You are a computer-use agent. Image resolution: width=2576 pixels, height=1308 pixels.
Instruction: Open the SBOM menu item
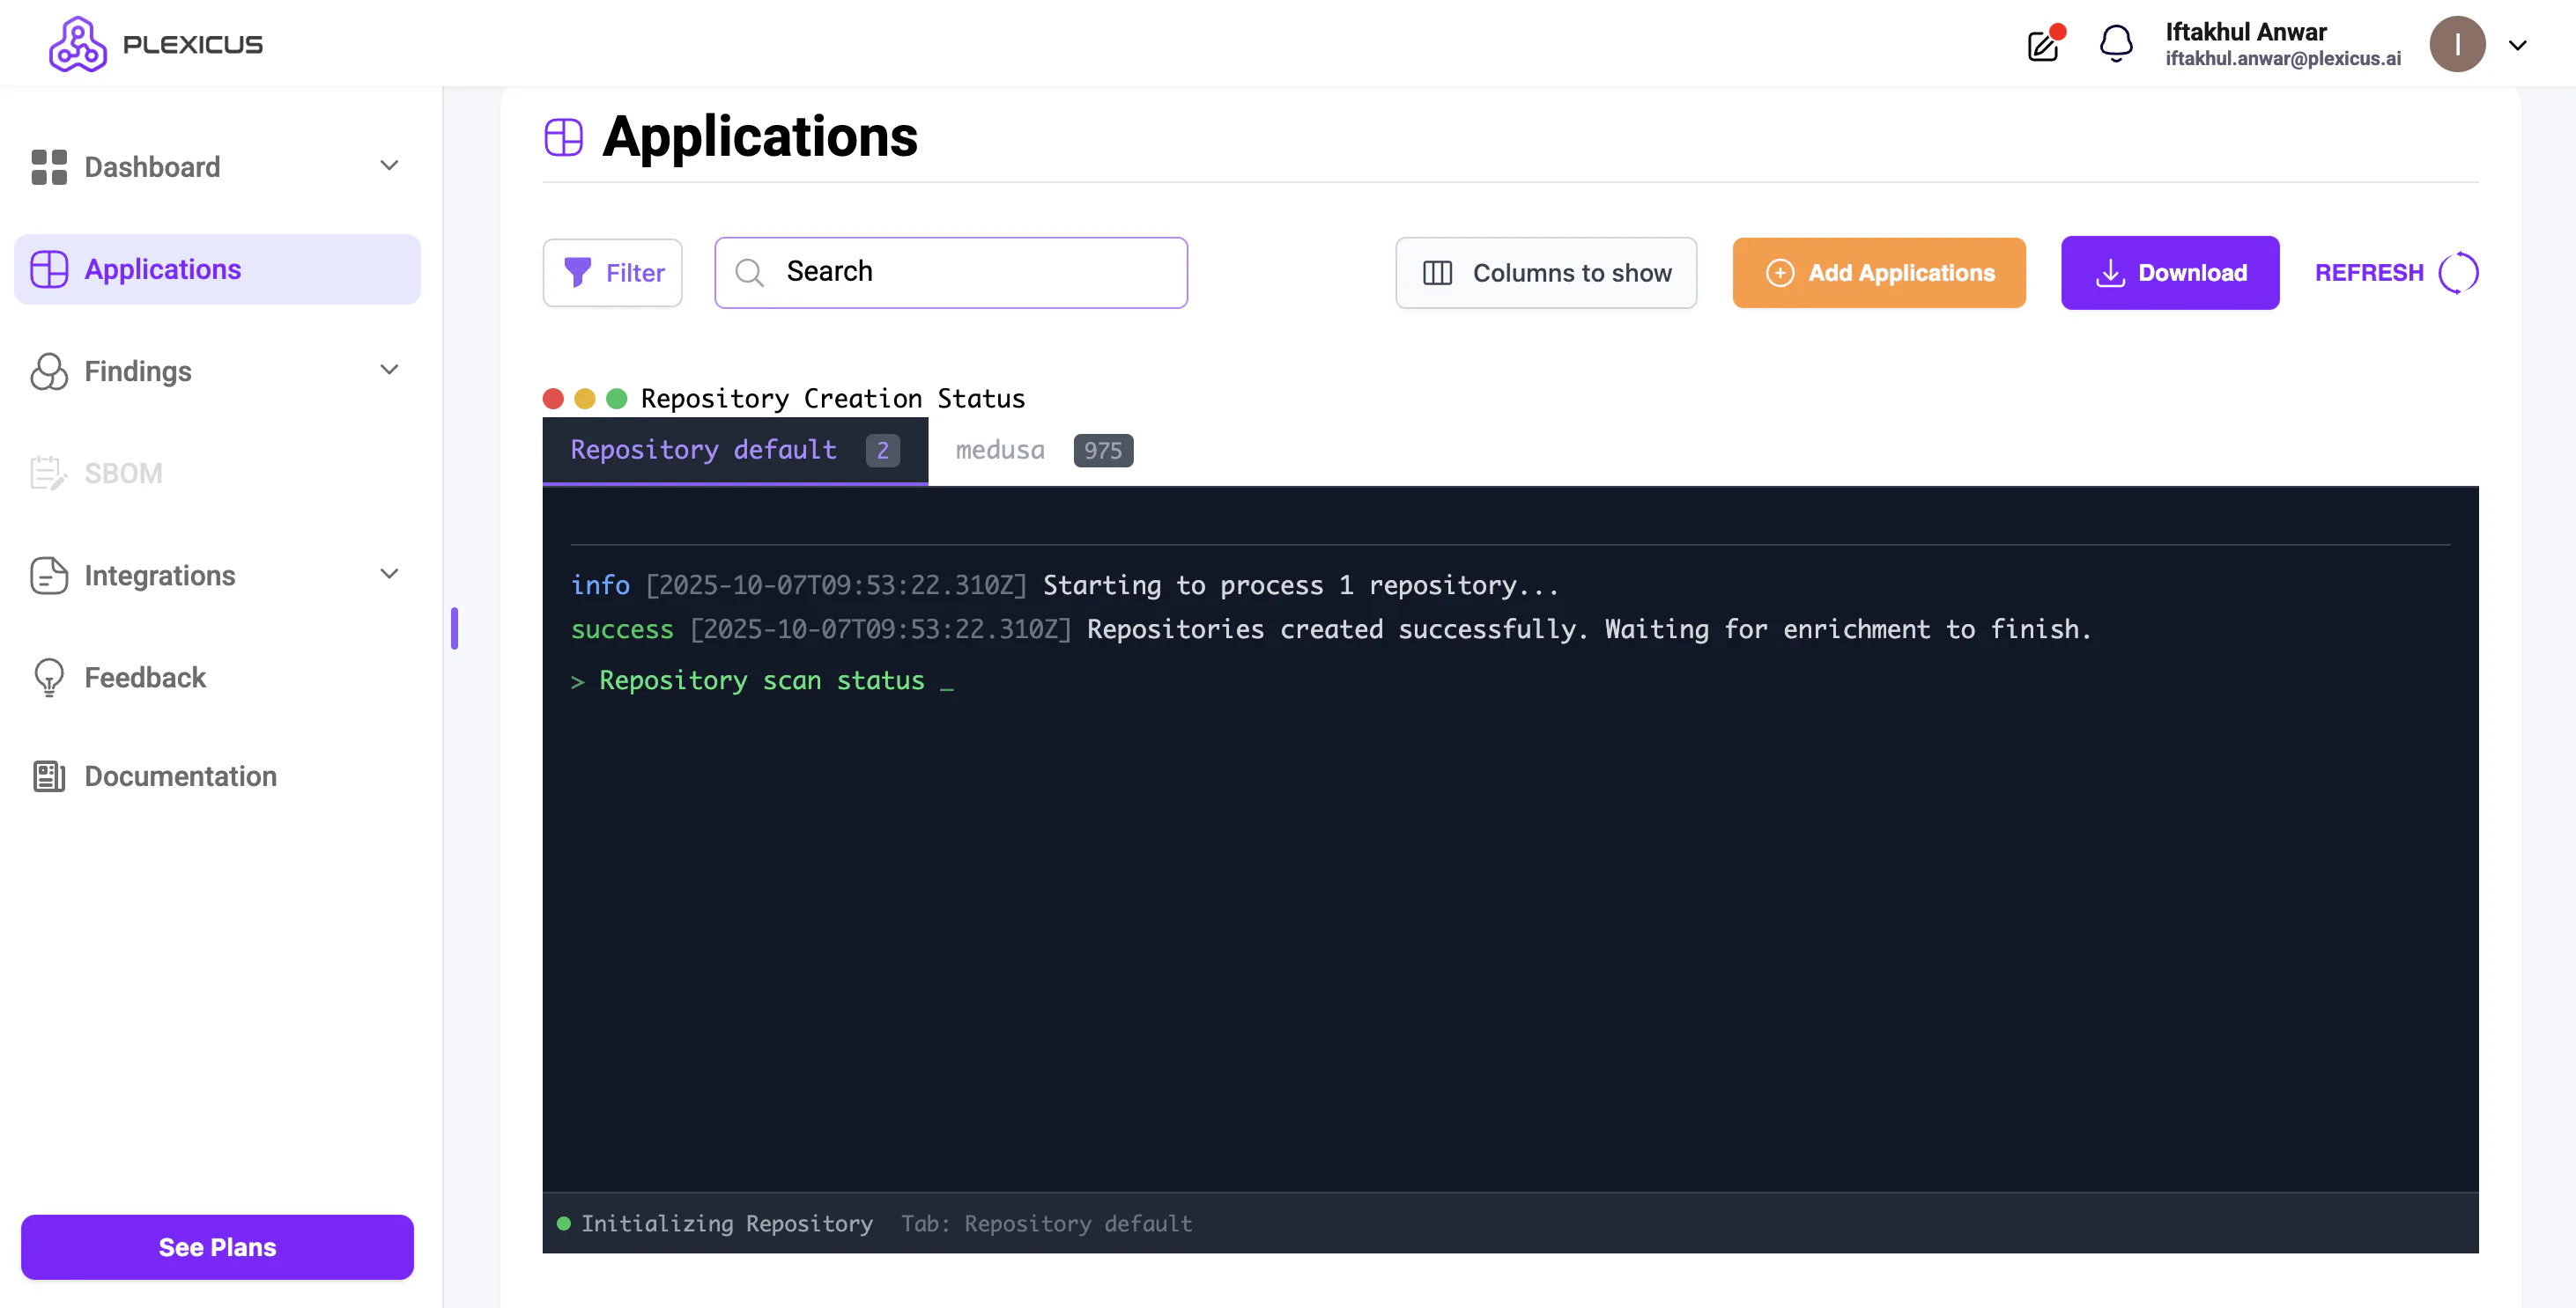click(x=123, y=473)
